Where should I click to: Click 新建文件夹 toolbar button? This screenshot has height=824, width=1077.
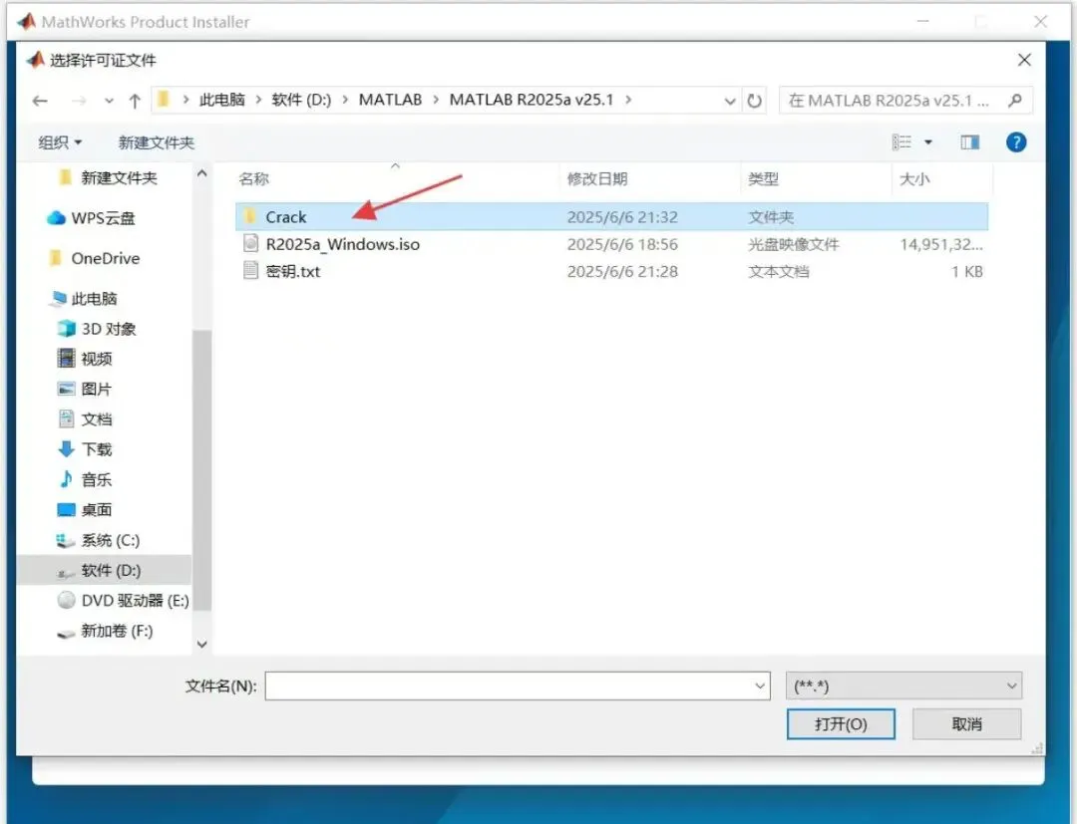(x=156, y=142)
